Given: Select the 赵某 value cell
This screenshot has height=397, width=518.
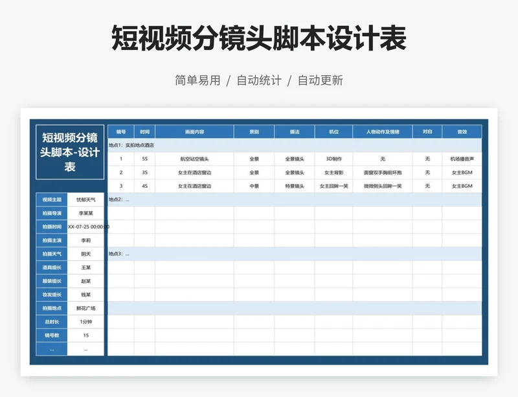Looking at the screenshot, I should click(85, 280).
